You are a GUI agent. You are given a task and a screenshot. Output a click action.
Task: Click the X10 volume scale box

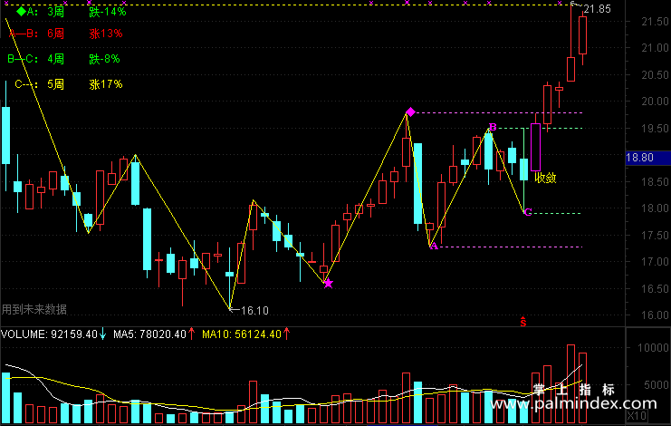[x=637, y=416]
